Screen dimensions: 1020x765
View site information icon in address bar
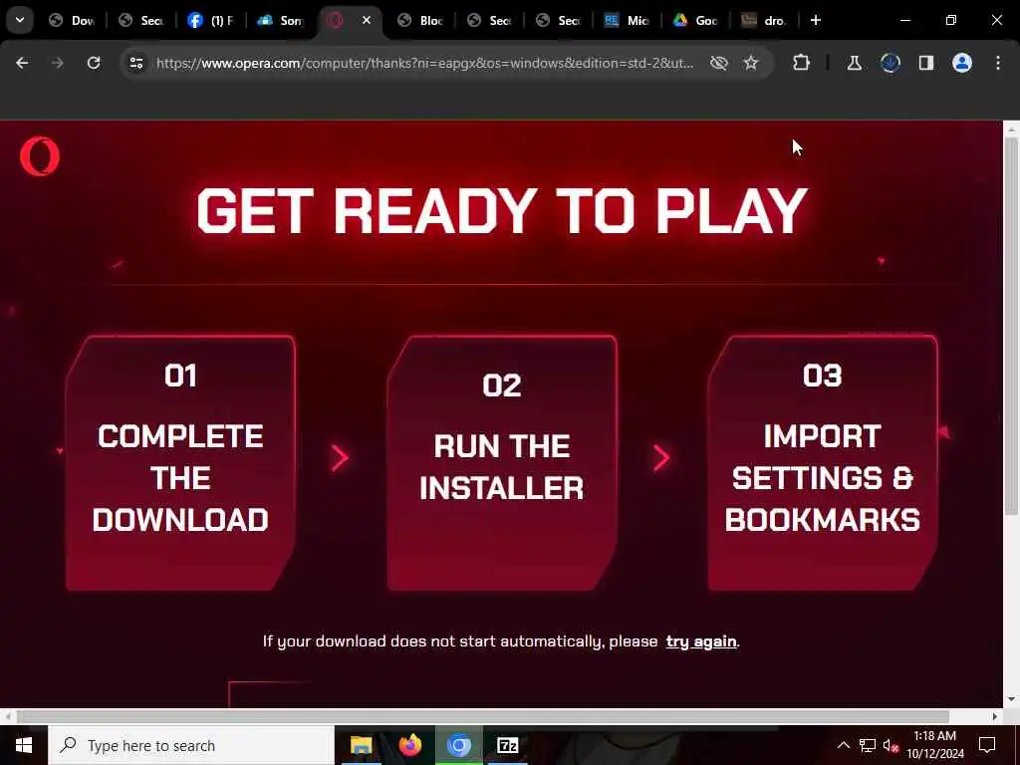tap(136, 63)
